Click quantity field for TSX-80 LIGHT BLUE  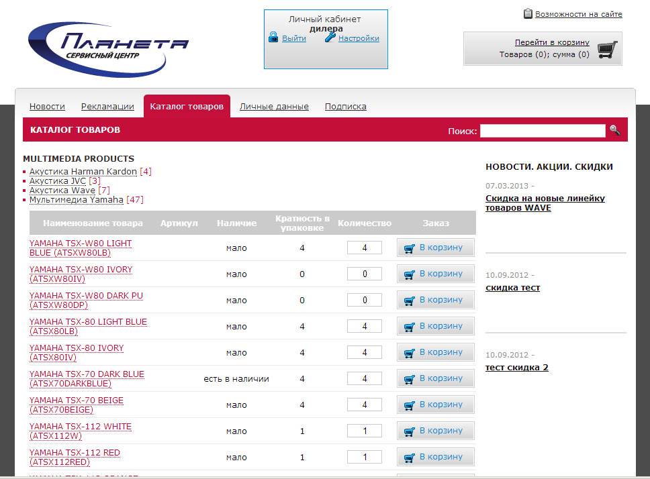pyautogui.click(x=365, y=326)
